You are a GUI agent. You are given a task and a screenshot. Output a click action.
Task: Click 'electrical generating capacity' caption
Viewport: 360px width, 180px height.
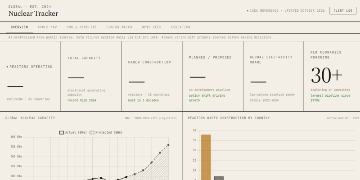point(86,93)
